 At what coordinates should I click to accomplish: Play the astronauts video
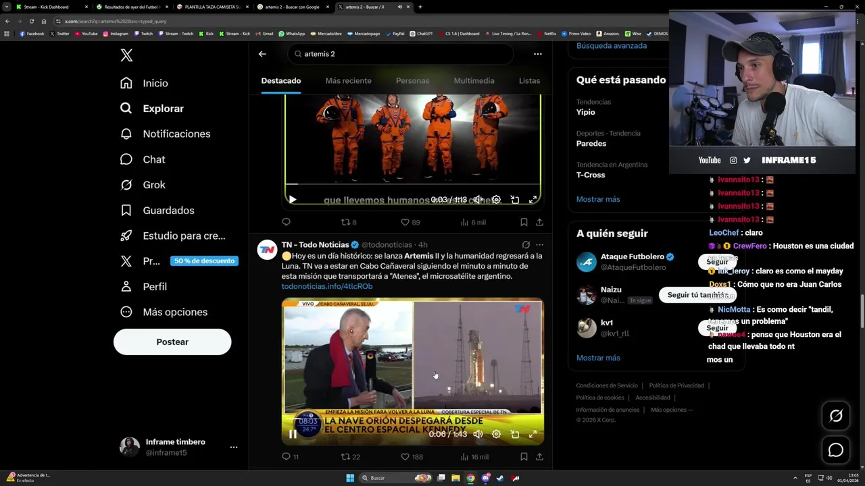tap(293, 200)
